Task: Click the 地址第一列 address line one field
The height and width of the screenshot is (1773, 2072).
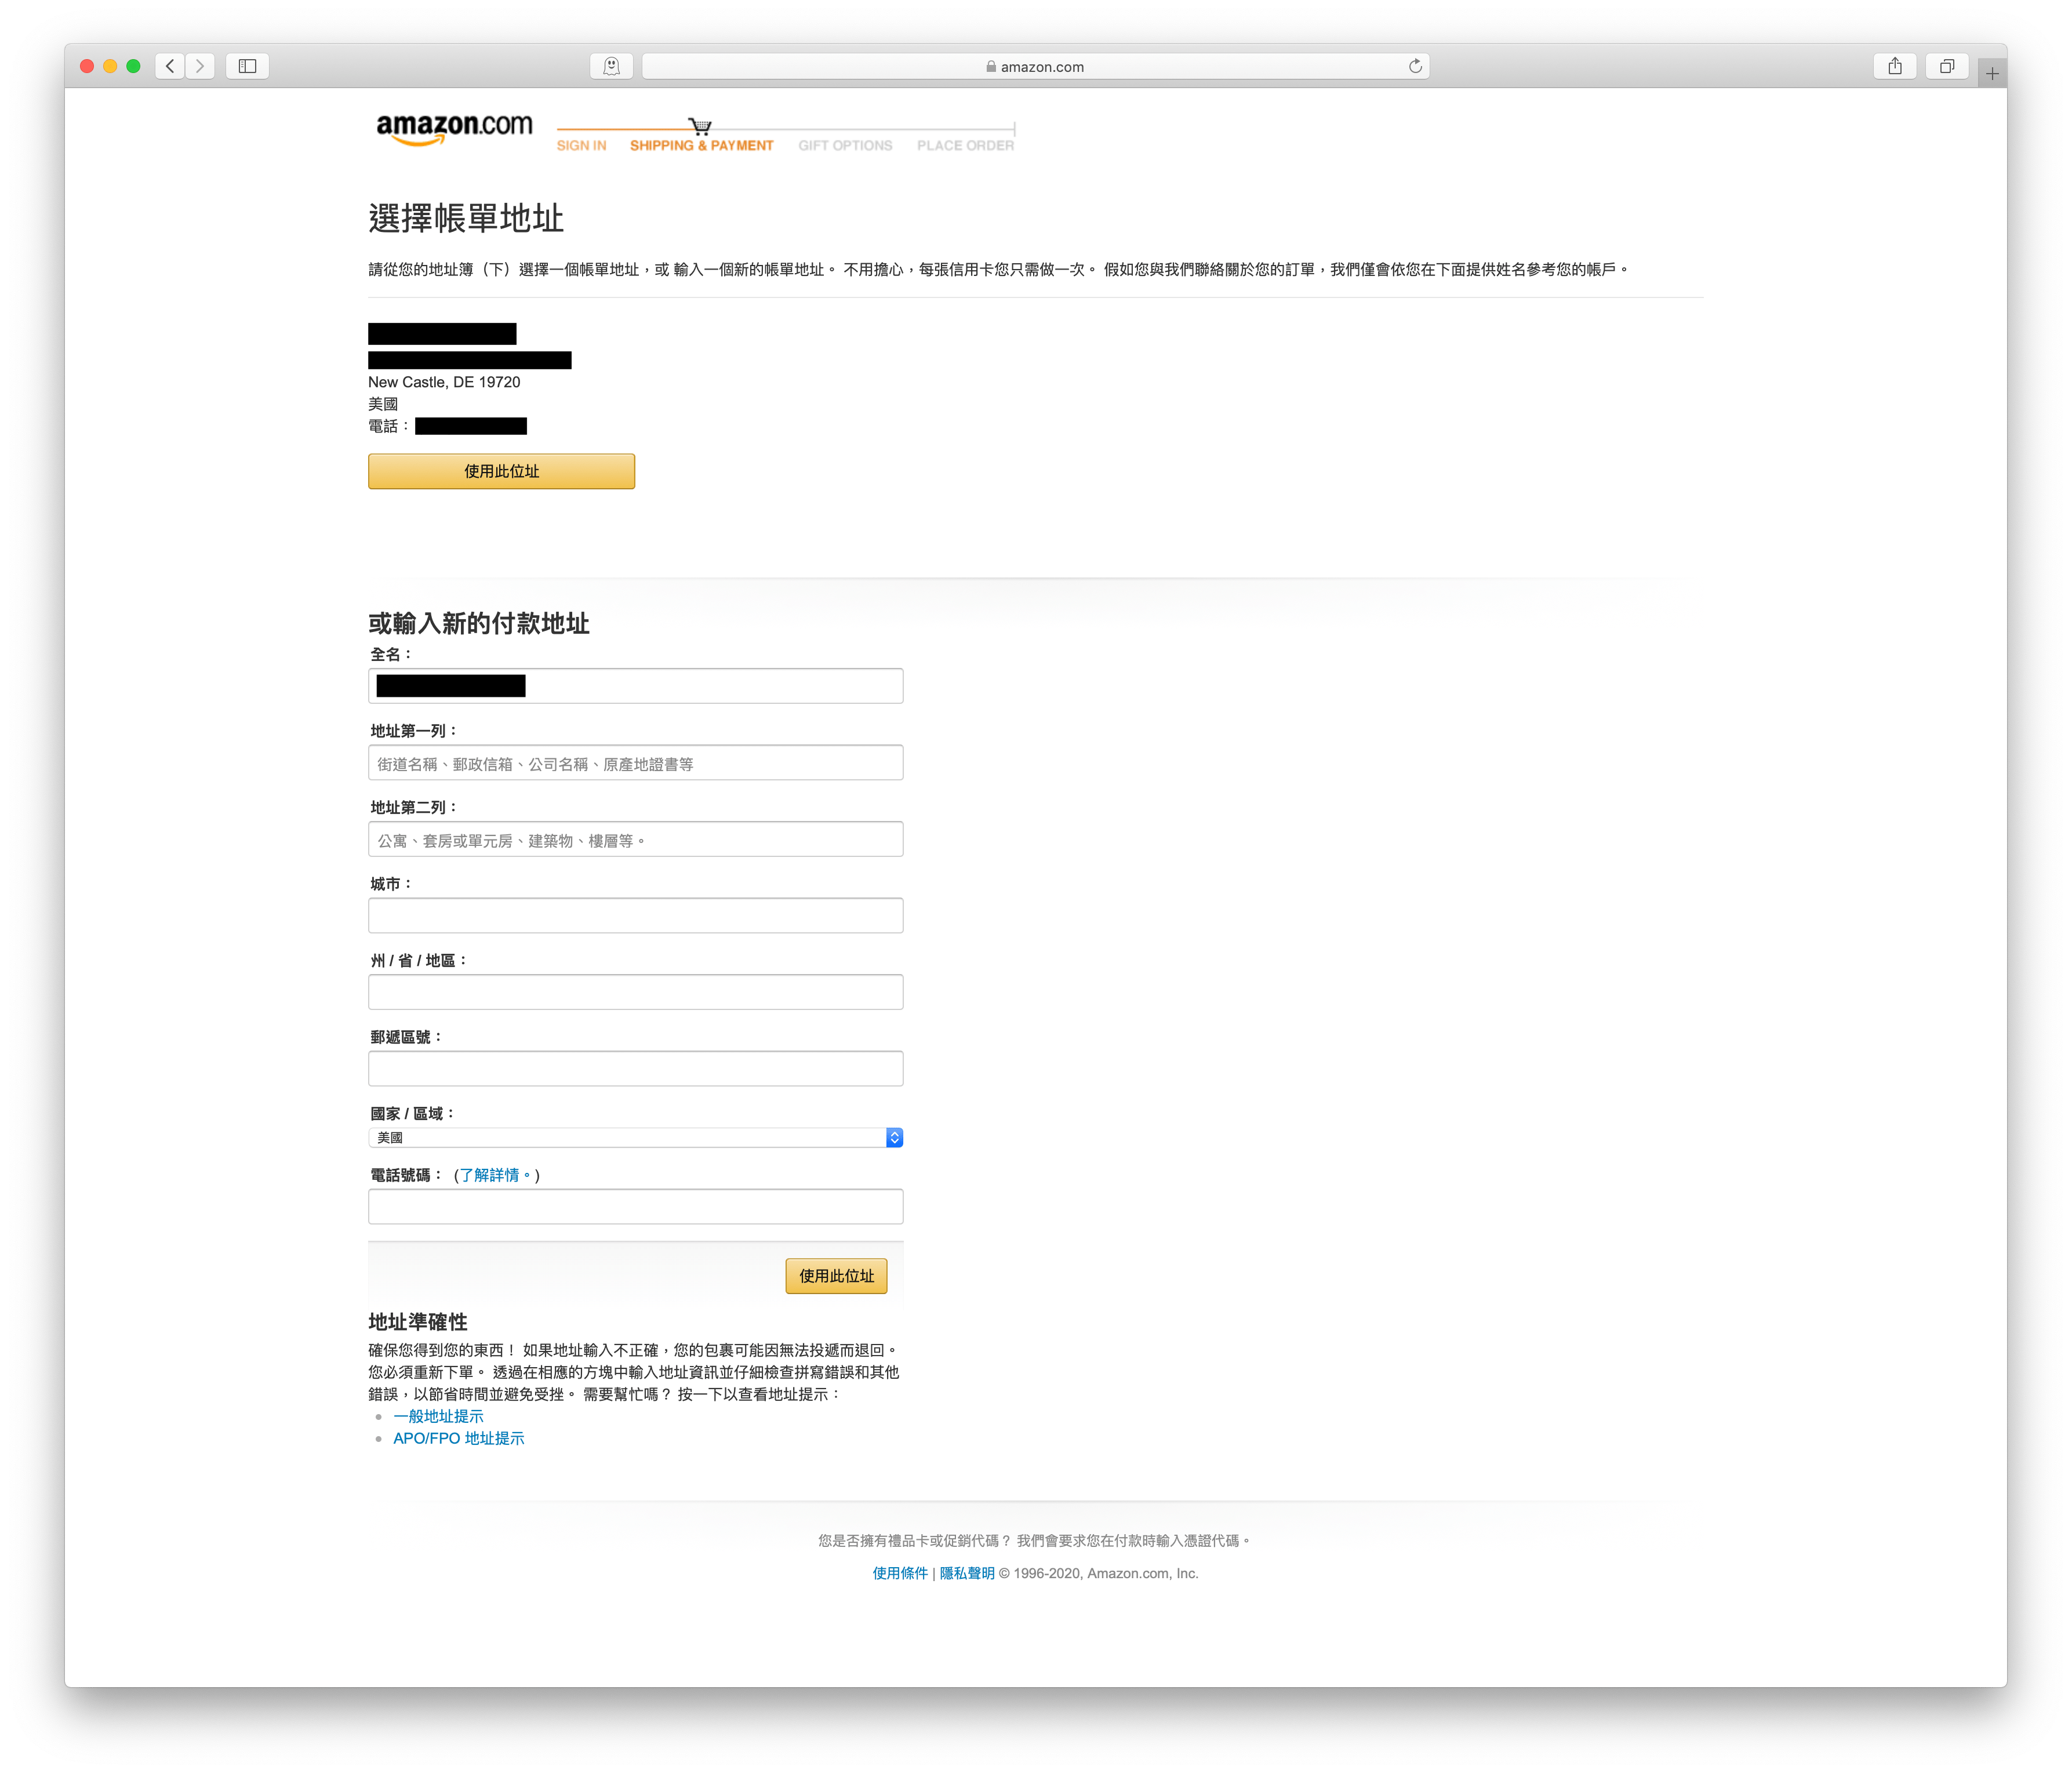Action: [635, 763]
